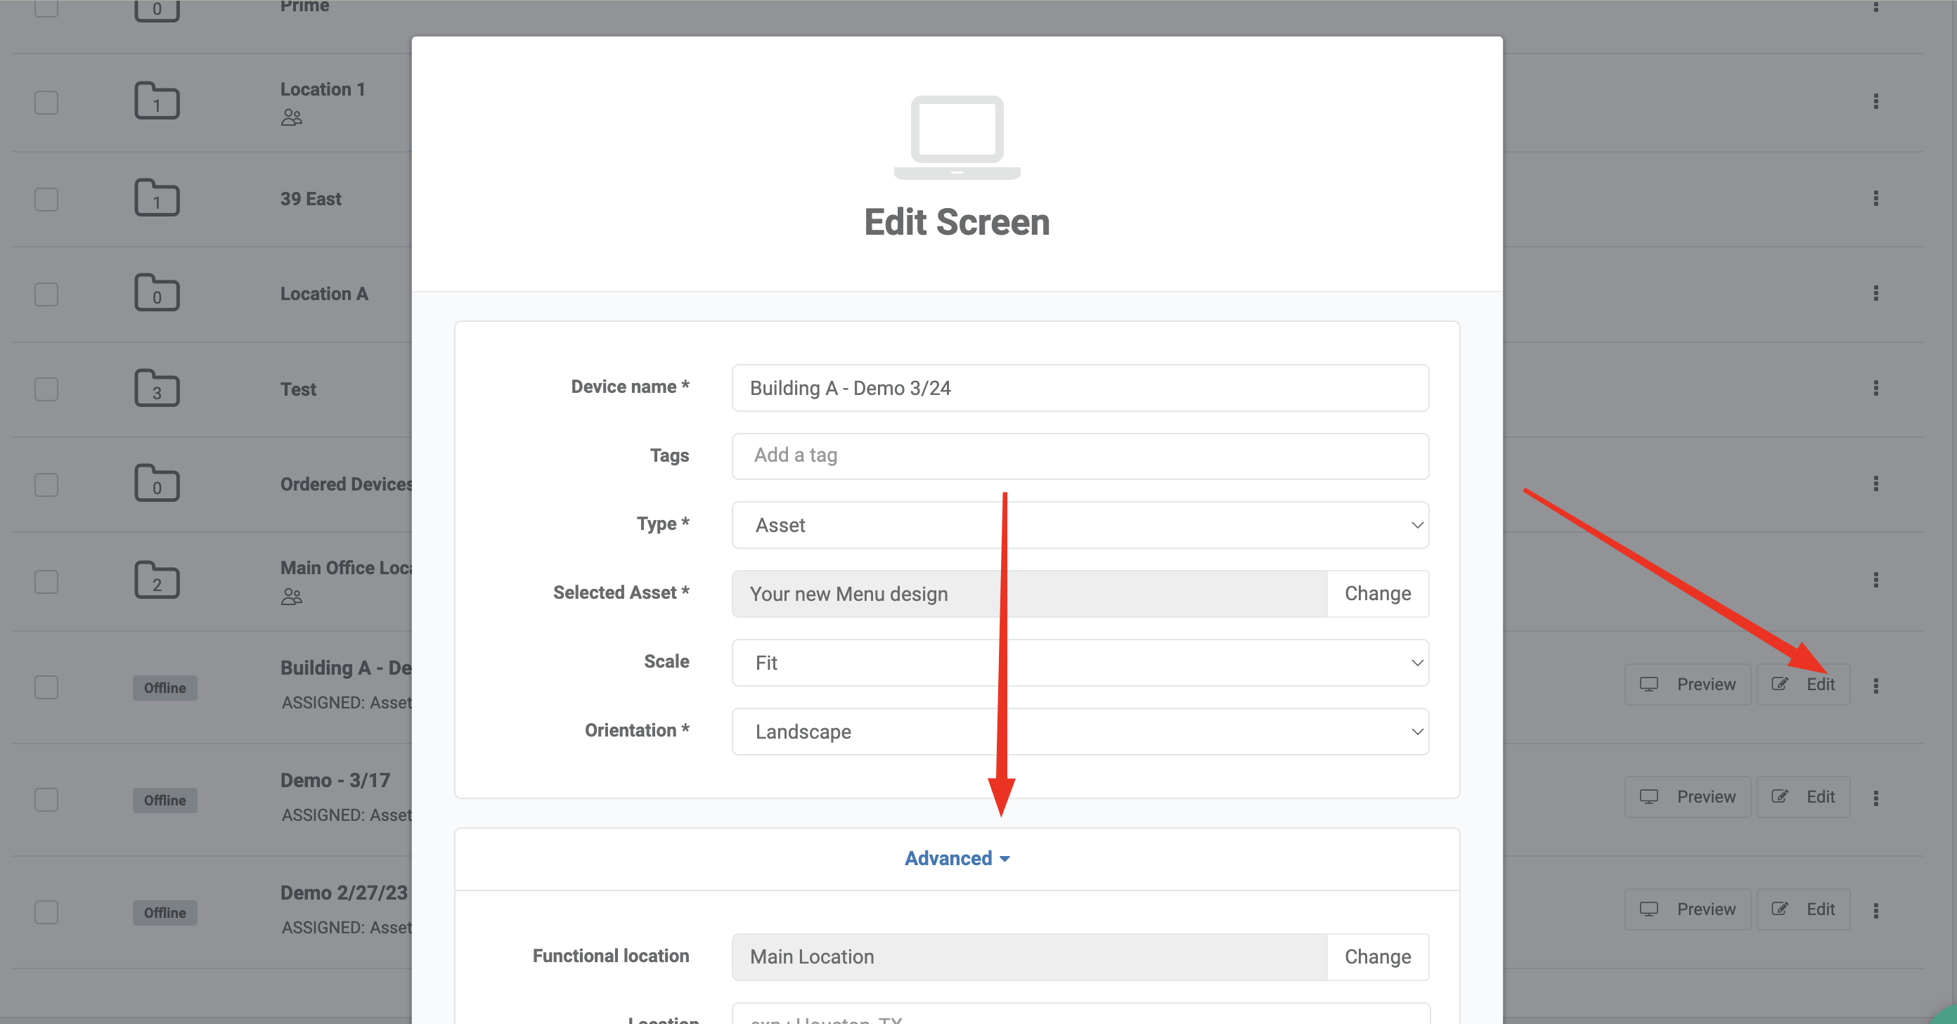Click Edit button for Demo 2/27/23
Screen dimensions: 1957x1024
tap(1803, 909)
